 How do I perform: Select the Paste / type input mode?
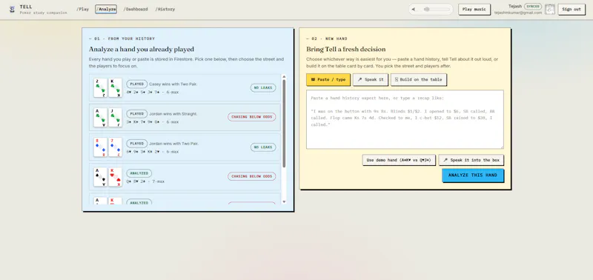[328, 80]
